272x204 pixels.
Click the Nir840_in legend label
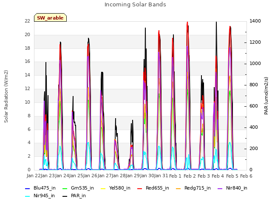coord(237,188)
